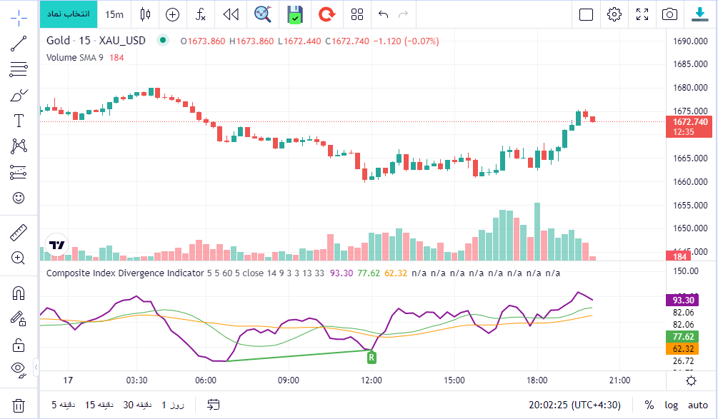Open the chart settings gear
This screenshot has width=718, height=419.
(x=614, y=14)
